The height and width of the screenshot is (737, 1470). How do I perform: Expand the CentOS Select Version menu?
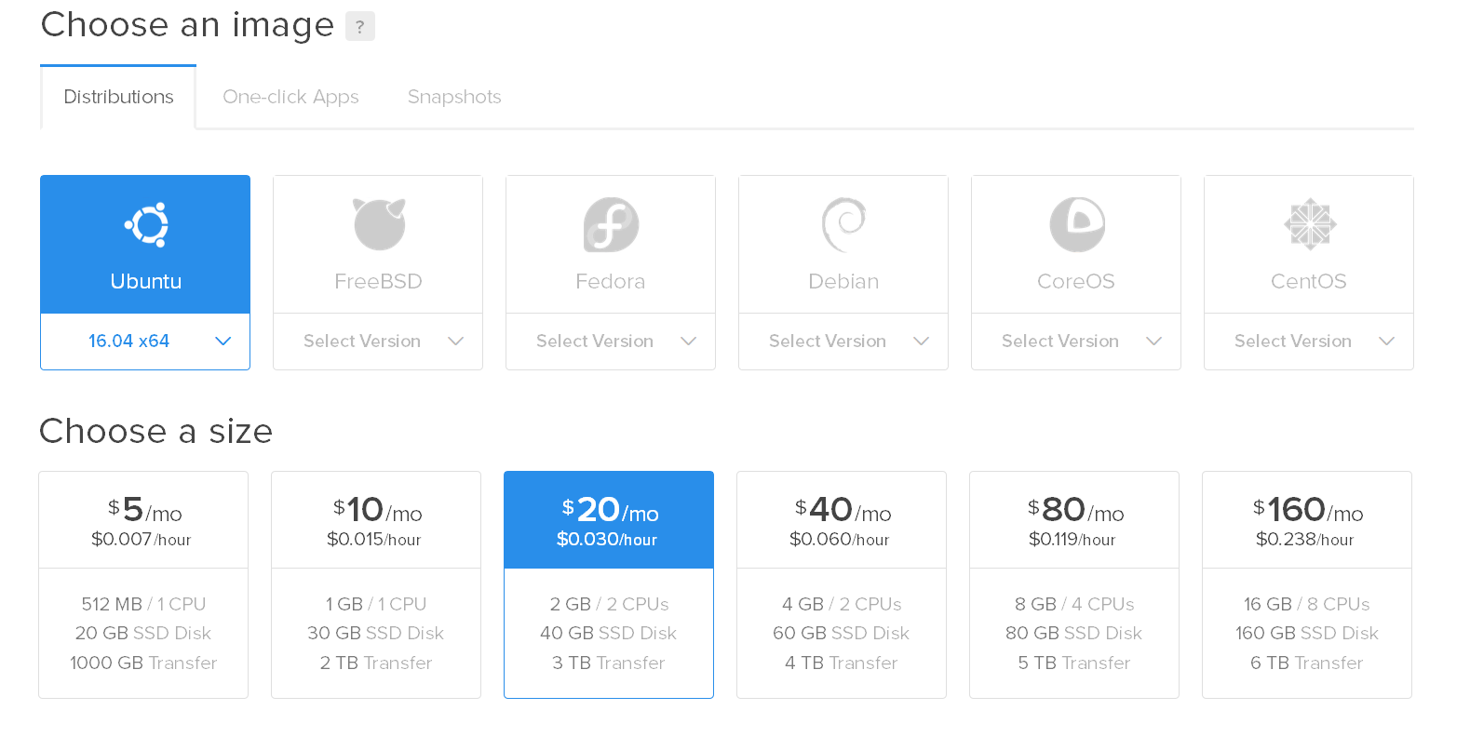tap(1309, 342)
